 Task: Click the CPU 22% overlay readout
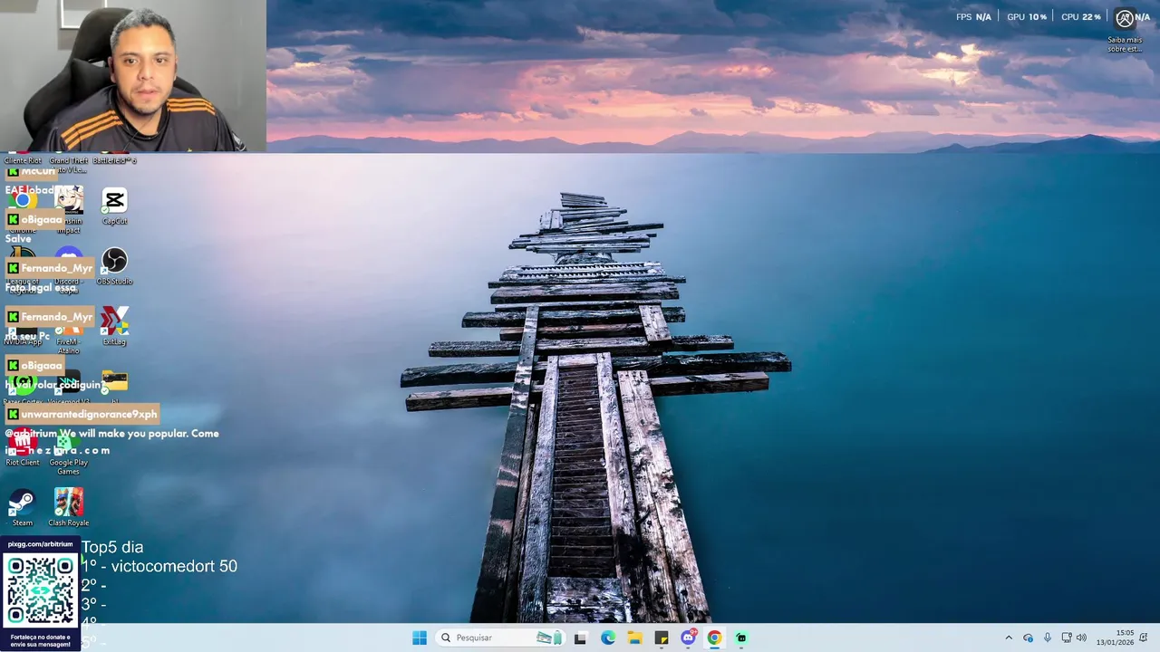tap(1081, 17)
